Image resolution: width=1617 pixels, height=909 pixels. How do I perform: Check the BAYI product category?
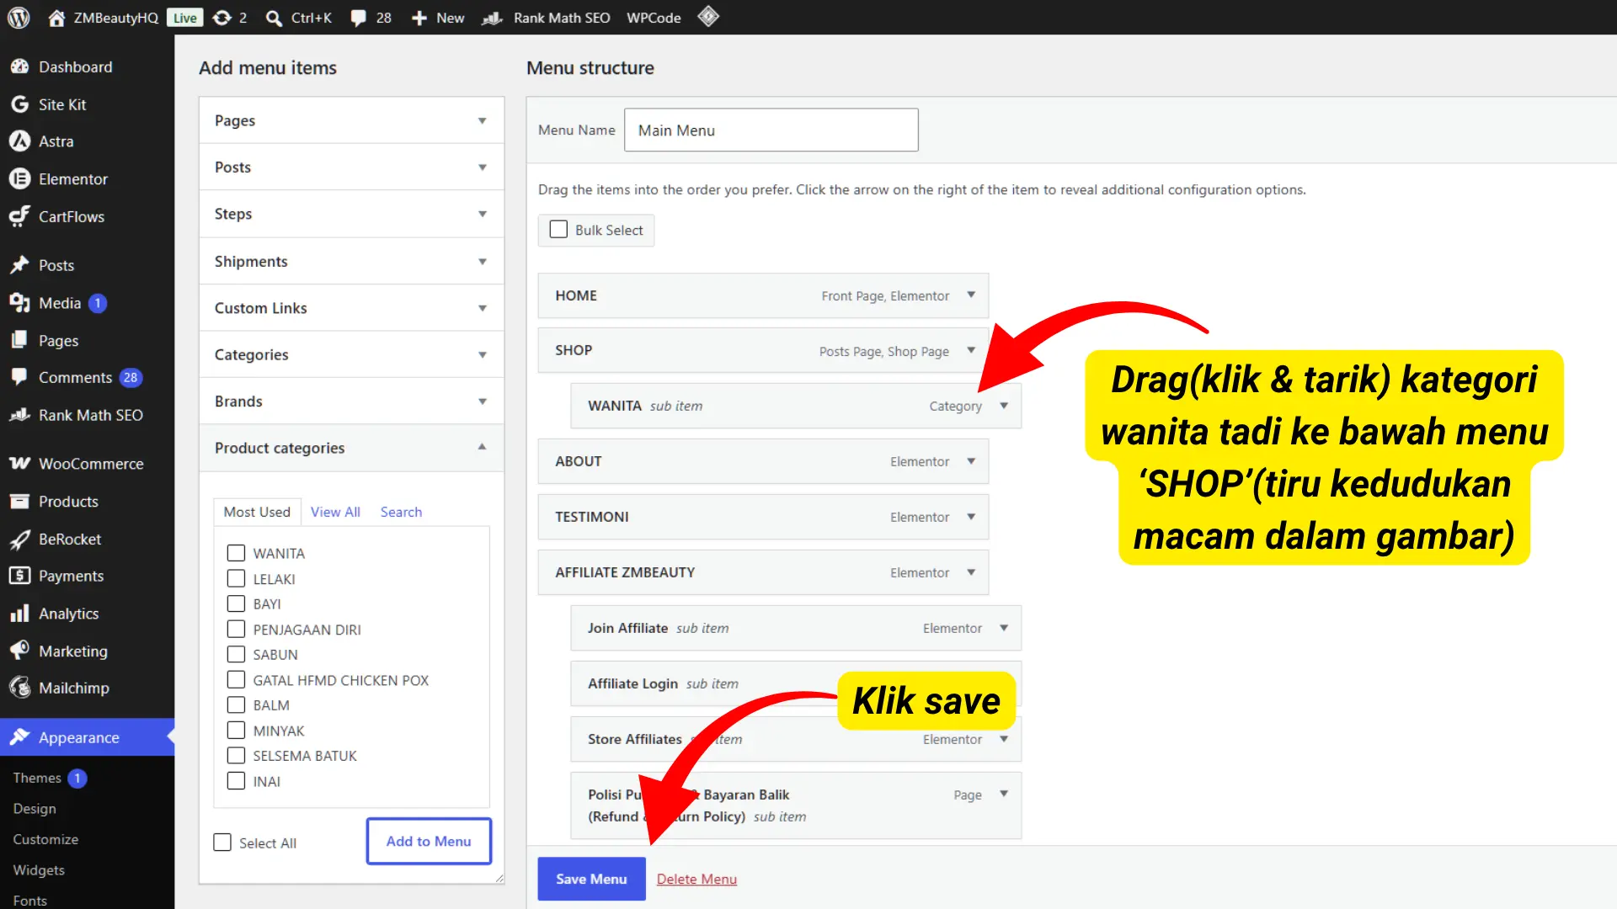[x=236, y=603]
